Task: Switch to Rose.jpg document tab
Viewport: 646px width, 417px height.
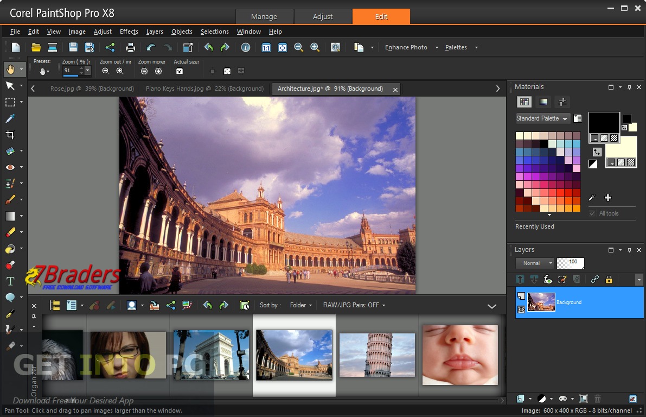Action: pos(92,89)
